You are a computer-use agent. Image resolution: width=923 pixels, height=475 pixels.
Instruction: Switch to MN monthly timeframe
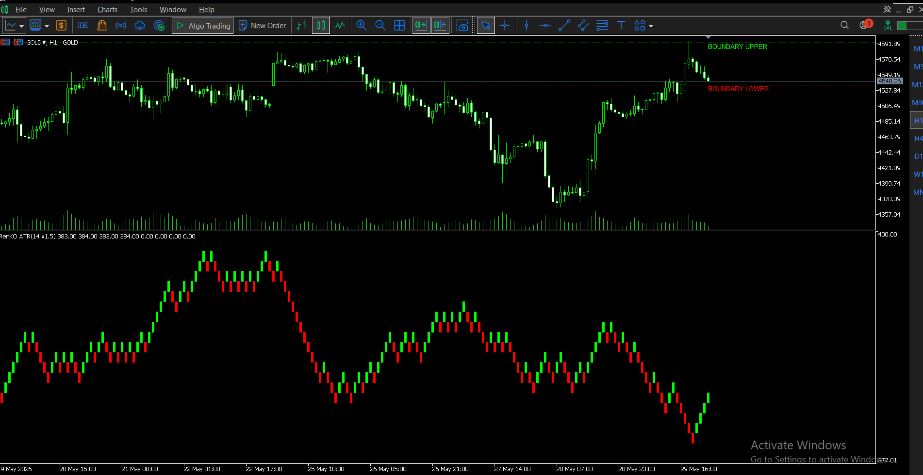click(x=918, y=192)
